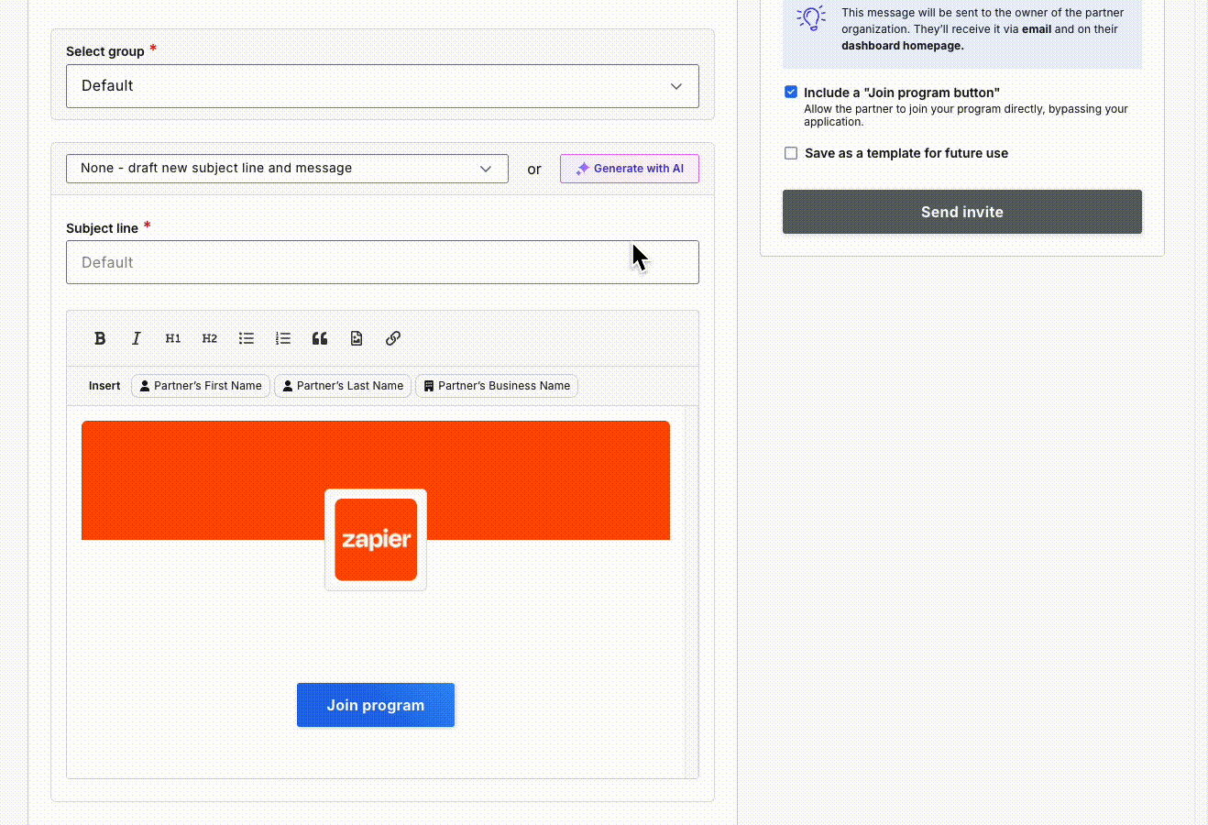Insert Partner's Business Name placeholder

497,386
